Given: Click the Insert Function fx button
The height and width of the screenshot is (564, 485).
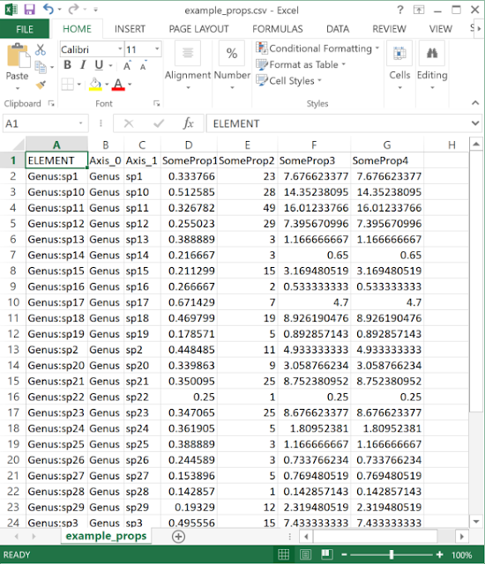Looking at the screenshot, I should click(x=188, y=123).
